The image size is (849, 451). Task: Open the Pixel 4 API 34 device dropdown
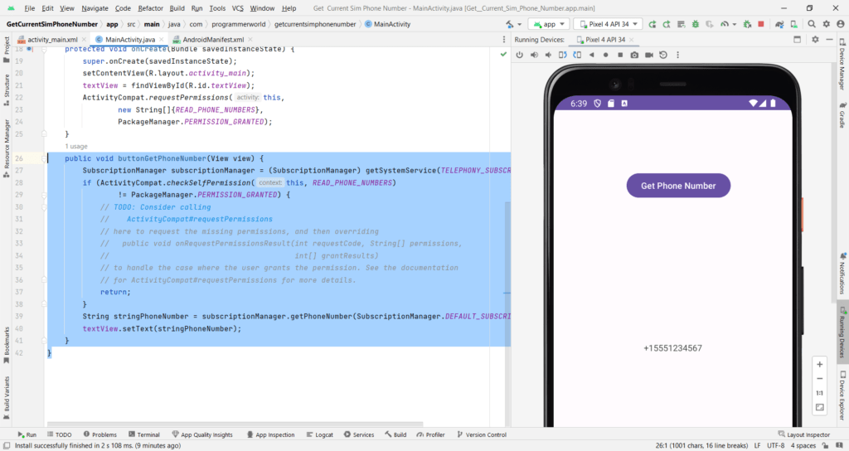pyautogui.click(x=608, y=24)
